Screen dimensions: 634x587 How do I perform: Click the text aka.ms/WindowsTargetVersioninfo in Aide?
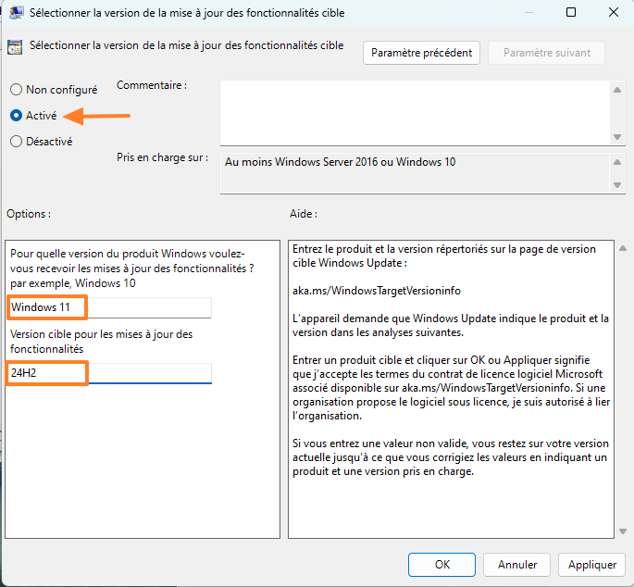pyautogui.click(x=377, y=291)
